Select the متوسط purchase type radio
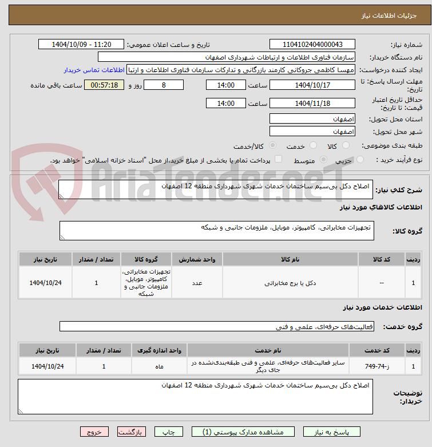The width and height of the screenshot is (432, 447). click(323, 160)
